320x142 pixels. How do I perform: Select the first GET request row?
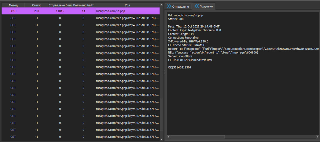pos(80,18)
